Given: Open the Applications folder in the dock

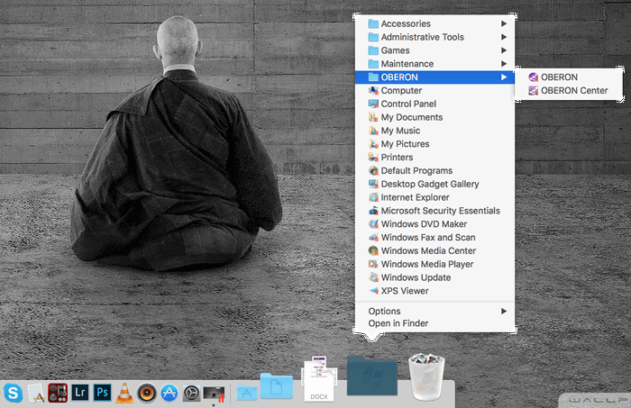Looking at the screenshot, I should (x=245, y=392).
